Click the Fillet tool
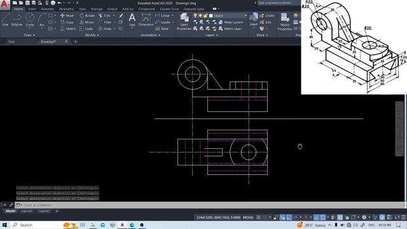Image resolution: width=407 pixels, height=229 pixels. click(105, 22)
